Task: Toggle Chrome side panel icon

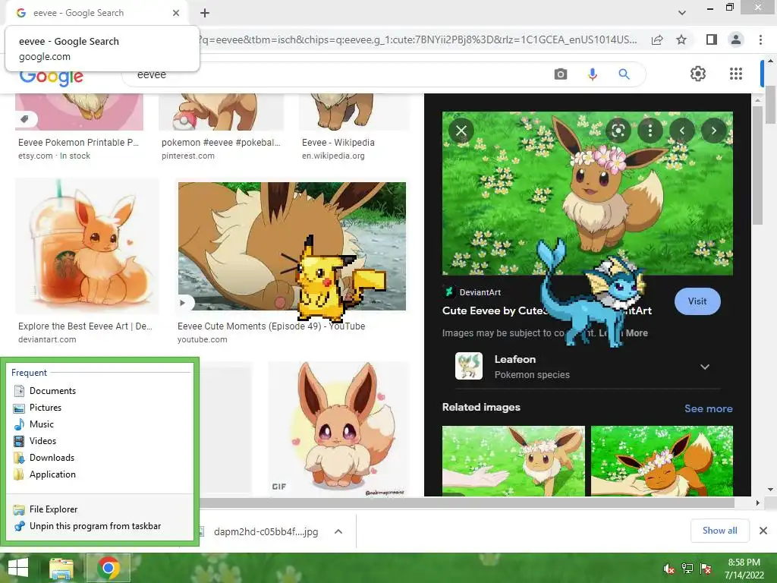Action: point(712,39)
